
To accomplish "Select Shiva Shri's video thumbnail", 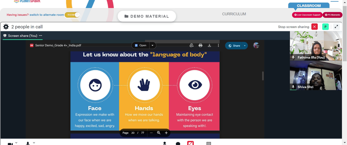I will pos(316,75).
